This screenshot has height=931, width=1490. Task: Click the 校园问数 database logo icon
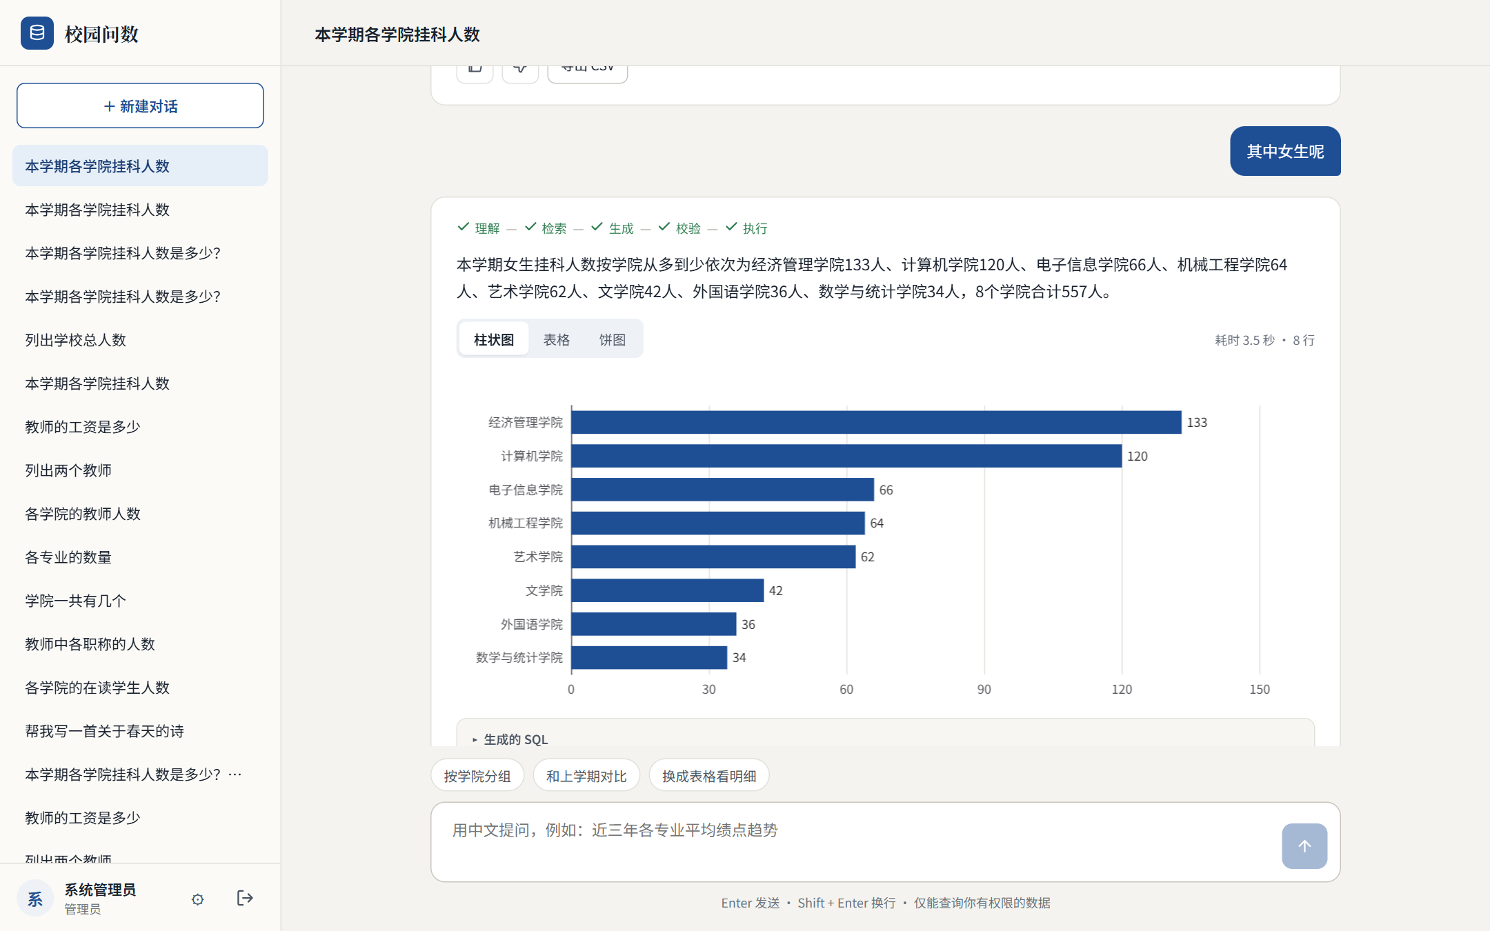[37, 33]
